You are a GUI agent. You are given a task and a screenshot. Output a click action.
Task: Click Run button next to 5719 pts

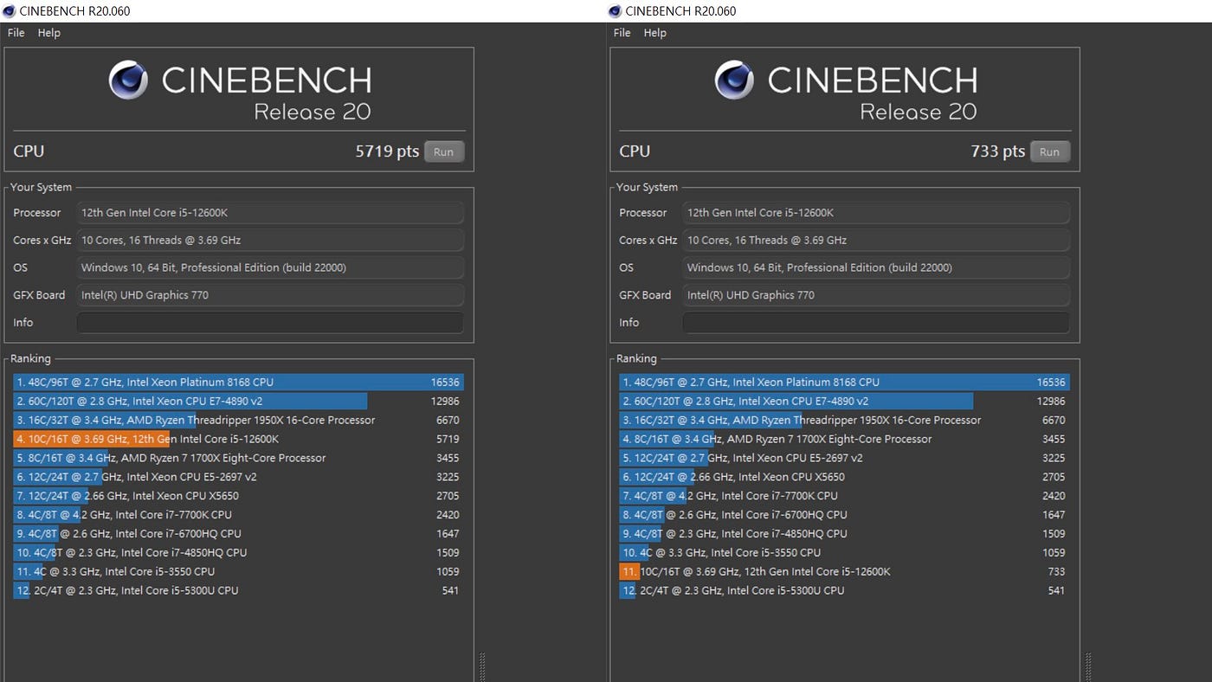pos(443,151)
